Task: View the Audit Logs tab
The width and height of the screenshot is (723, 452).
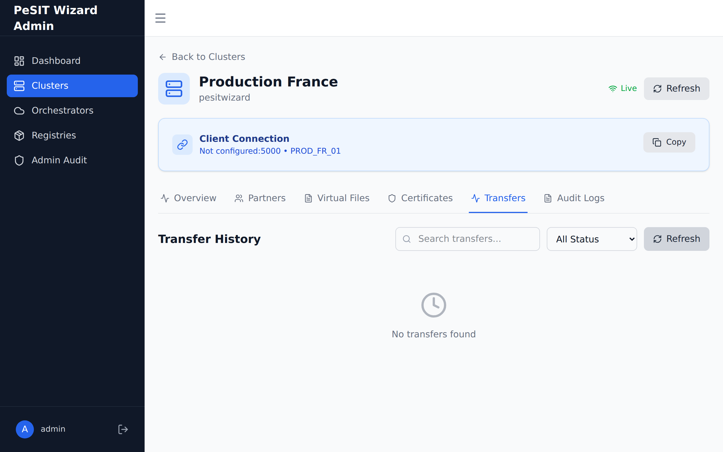Action: pyautogui.click(x=574, y=198)
